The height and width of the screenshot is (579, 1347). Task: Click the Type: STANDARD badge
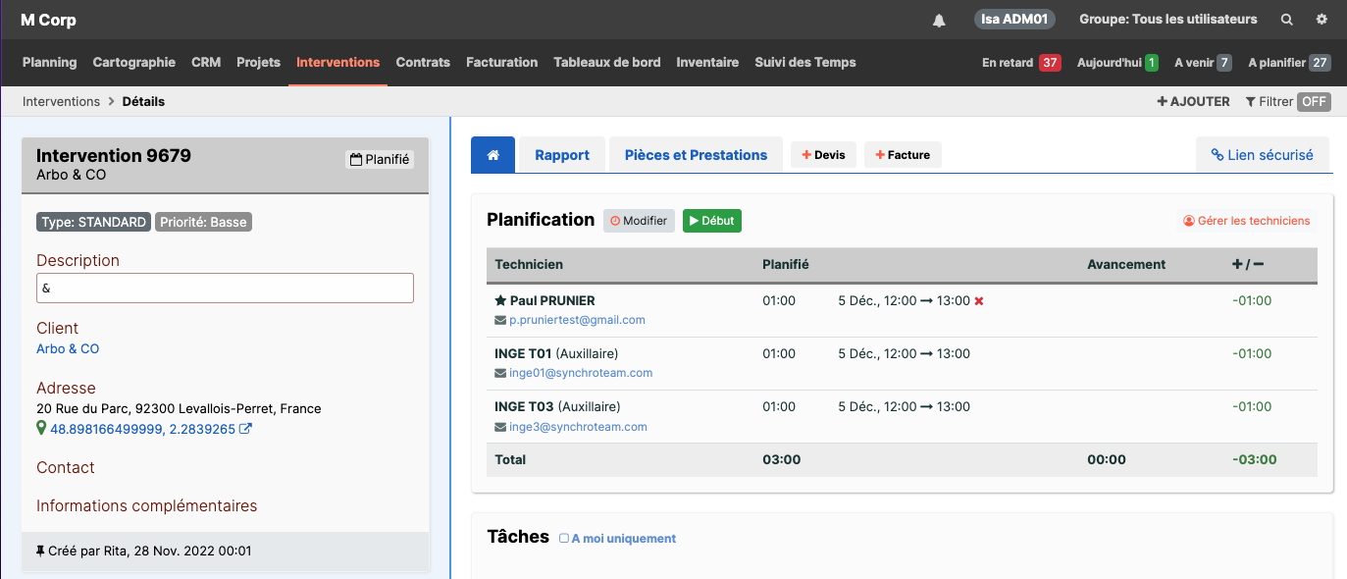tap(93, 222)
